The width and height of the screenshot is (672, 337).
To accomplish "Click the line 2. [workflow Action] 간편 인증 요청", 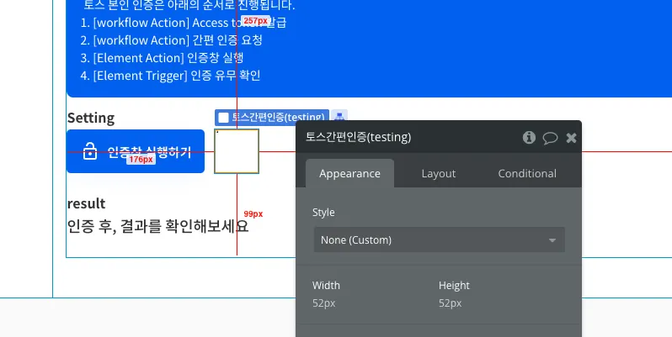I will pyautogui.click(x=171, y=40).
